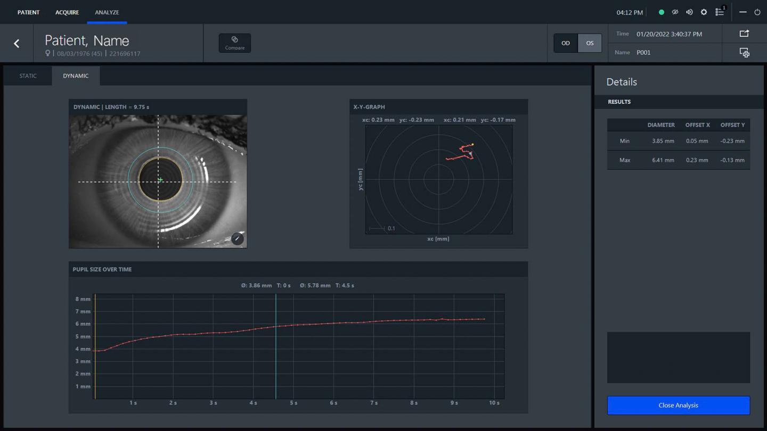Open the PATIENT menu
The image size is (767, 431).
pyautogui.click(x=28, y=12)
